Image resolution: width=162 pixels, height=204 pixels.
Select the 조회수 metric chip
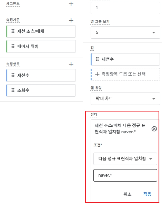pyautogui.click(x=41, y=90)
